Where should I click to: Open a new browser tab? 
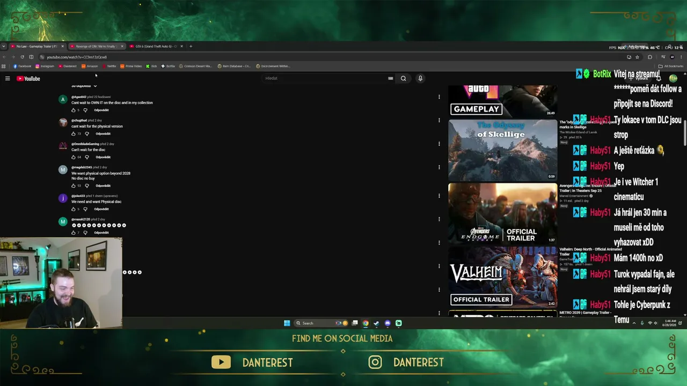[x=191, y=46]
